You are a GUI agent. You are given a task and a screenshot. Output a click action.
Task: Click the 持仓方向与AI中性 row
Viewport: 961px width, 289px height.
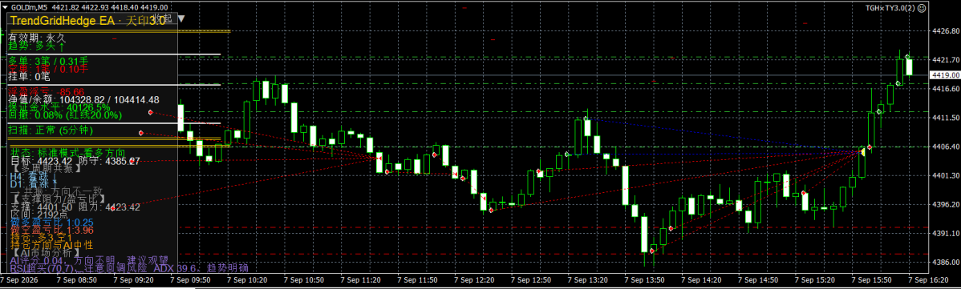(51, 245)
